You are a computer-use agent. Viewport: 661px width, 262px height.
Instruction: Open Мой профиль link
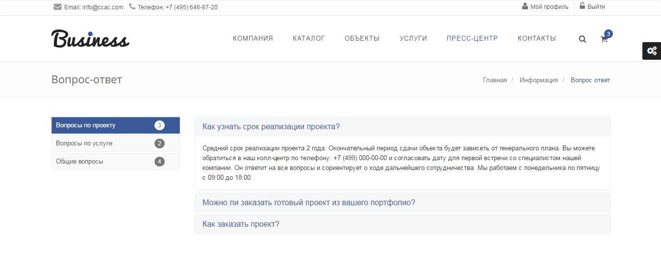[x=549, y=7]
